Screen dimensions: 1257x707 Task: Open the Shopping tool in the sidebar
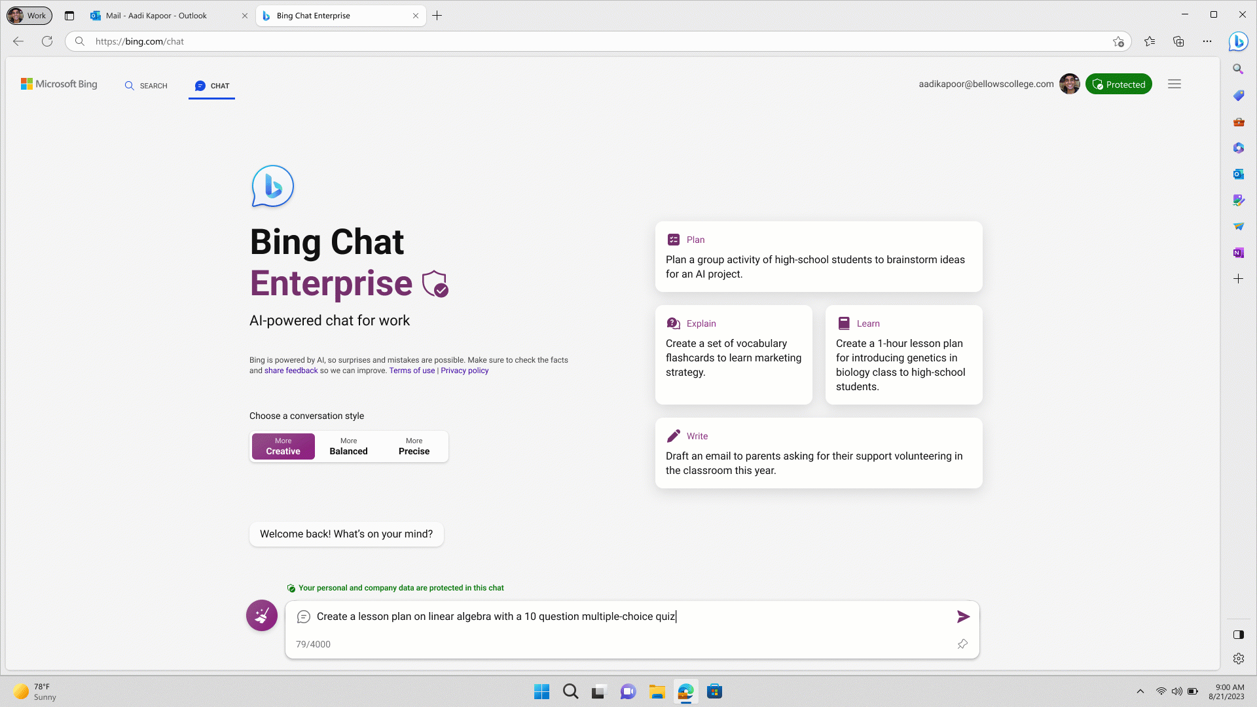1238,96
